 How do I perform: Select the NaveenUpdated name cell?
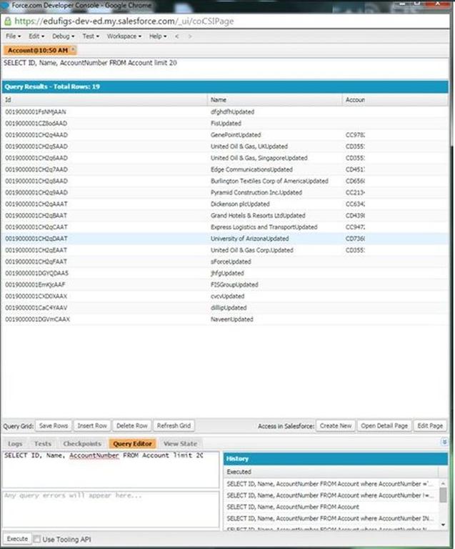[275, 320]
